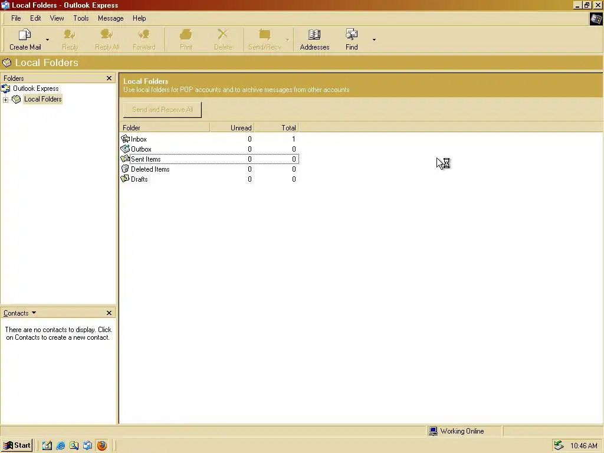Select the Outbox folder name
The width and height of the screenshot is (604, 453).
tap(141, 149)
